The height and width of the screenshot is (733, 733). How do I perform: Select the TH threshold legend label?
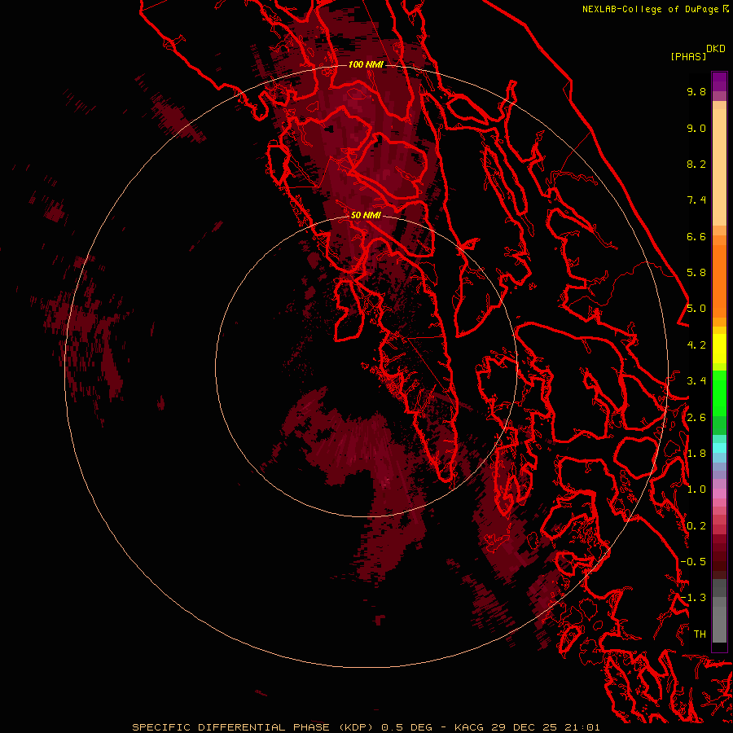700,634
